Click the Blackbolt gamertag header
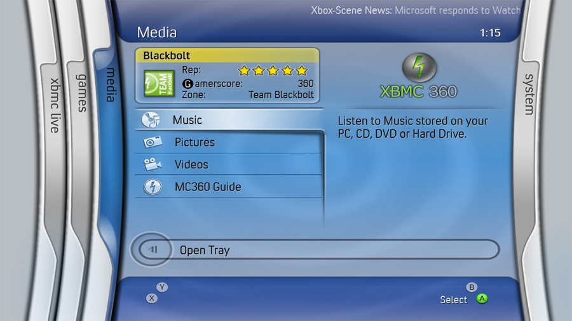572x321 pixels. 228,55
